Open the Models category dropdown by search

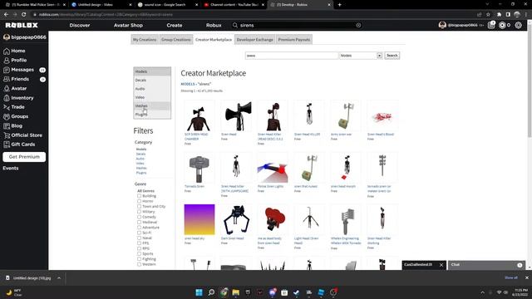coord(361,56)
